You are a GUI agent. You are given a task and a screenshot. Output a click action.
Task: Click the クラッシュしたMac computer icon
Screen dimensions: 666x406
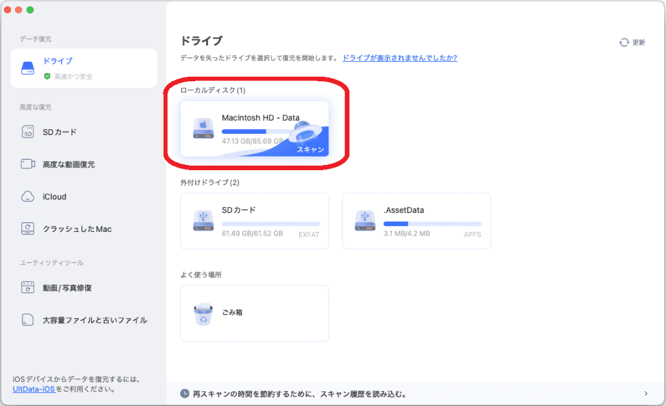pos(27,229)
